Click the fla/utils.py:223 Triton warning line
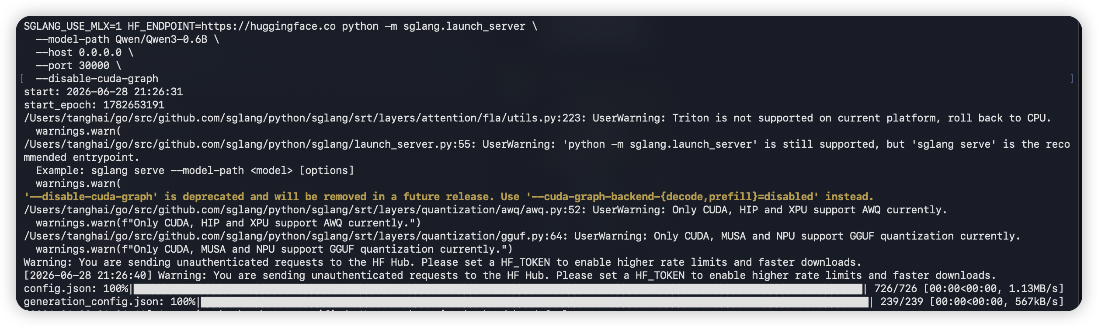 537,118
